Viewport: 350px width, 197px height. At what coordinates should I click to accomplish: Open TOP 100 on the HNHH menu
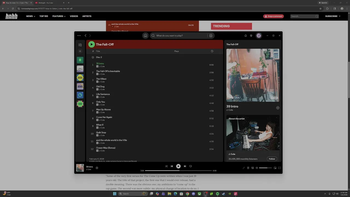tap(44, 16)
